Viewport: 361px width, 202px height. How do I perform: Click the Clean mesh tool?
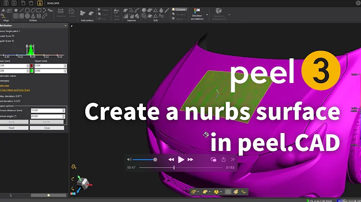(x=116, y=14)
